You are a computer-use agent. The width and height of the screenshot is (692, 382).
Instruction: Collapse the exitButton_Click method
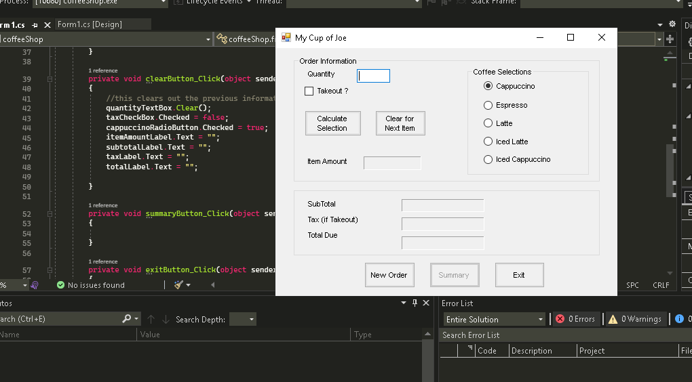(x=50, y=270)
